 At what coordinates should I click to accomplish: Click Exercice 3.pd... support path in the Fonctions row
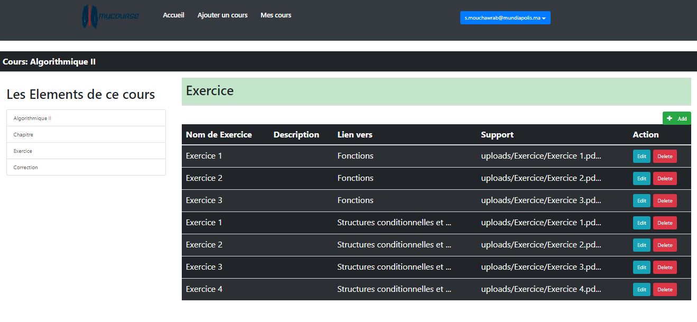pyautogui.click(x=541, y=200)
